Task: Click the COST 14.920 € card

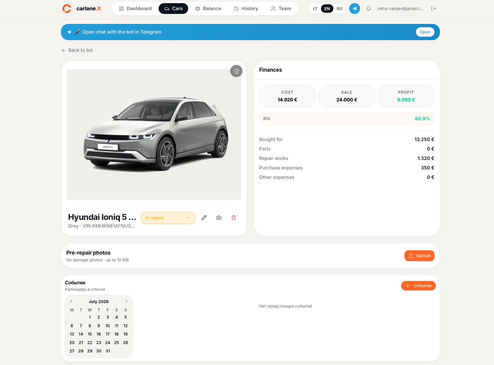Action: [x=287, y=96]
